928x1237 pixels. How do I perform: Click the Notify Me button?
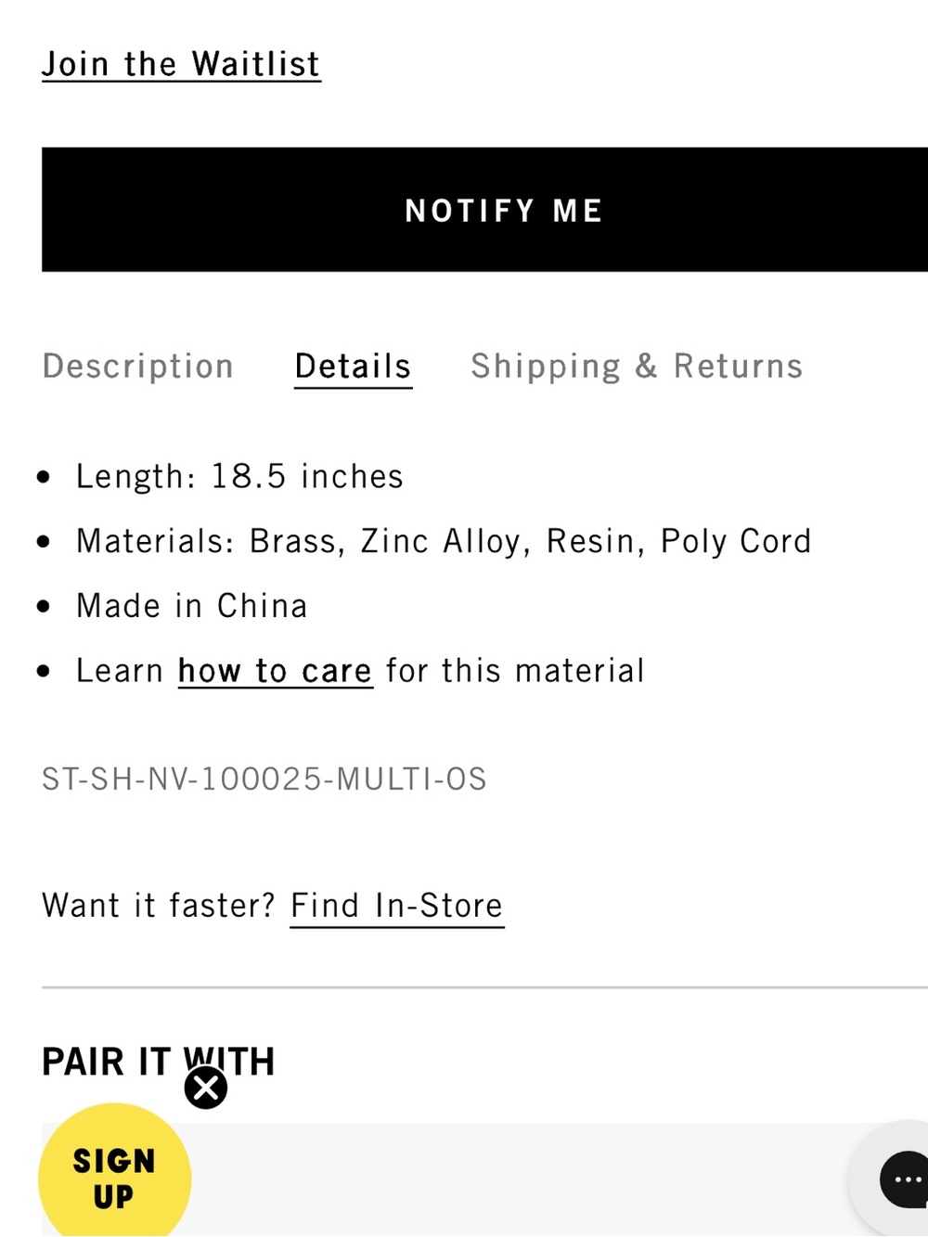[x=484, y=210]
